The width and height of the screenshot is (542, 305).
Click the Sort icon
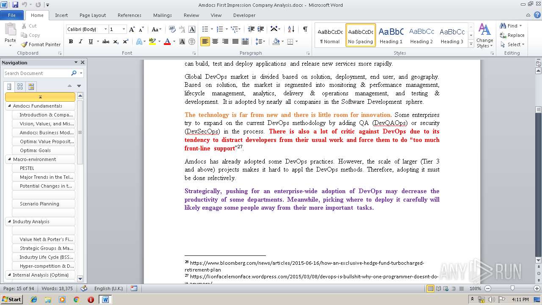291,29
